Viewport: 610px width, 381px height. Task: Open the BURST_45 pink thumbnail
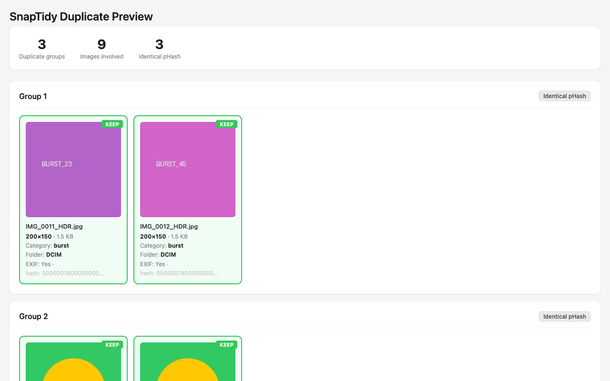[188, 170]
